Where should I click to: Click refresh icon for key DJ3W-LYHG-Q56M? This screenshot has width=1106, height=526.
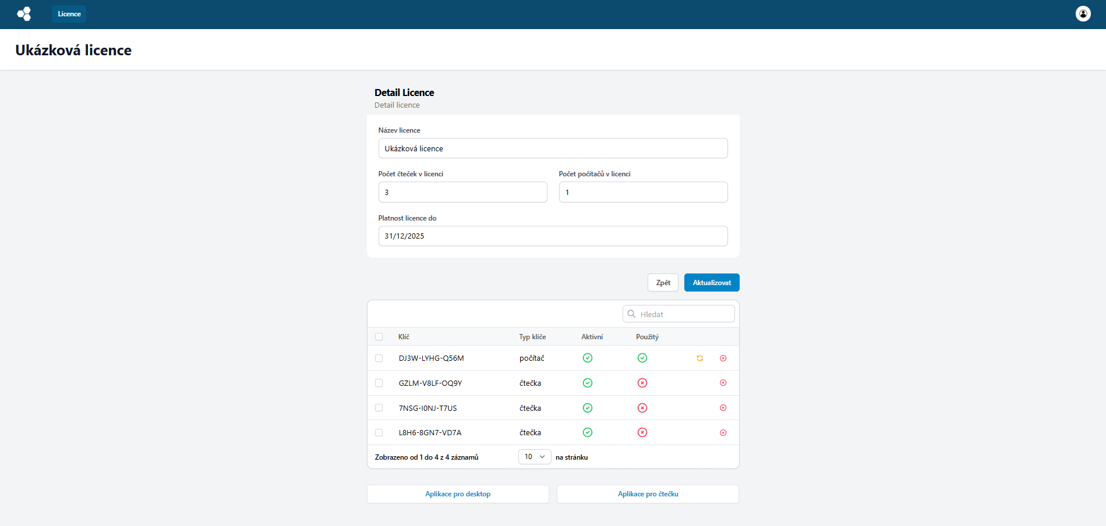click(699, 358)
